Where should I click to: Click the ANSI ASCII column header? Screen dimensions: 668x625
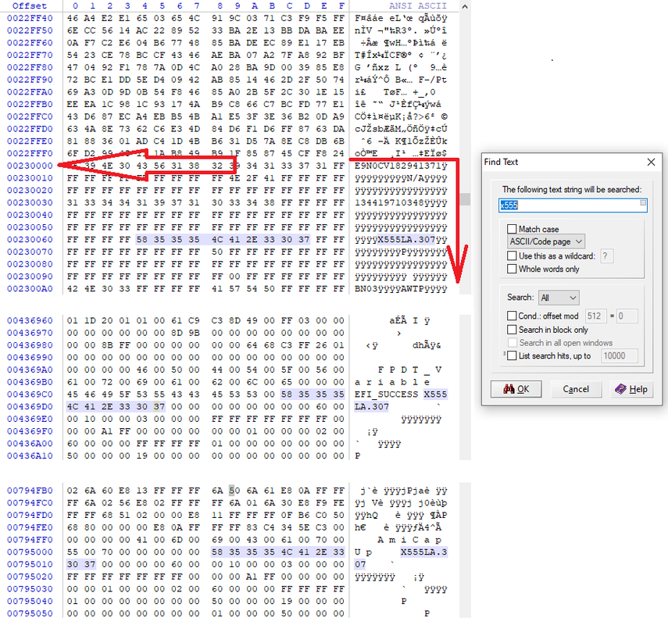[x=417, y=6]
